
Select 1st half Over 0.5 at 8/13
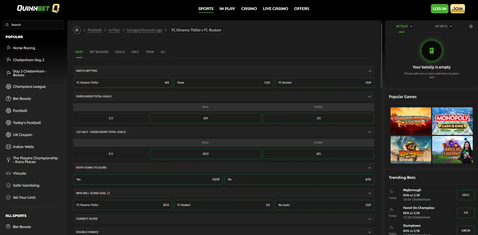[x=205, y=154]
